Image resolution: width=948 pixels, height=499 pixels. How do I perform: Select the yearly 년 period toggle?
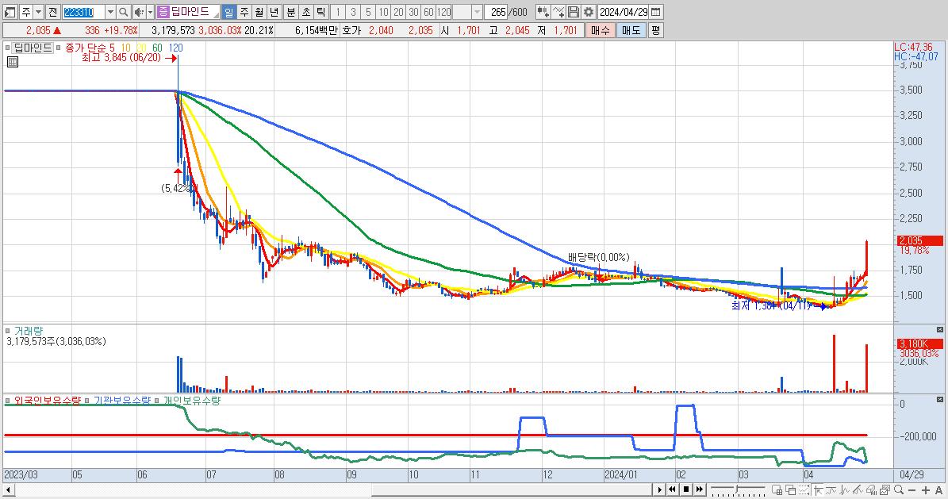274,12
